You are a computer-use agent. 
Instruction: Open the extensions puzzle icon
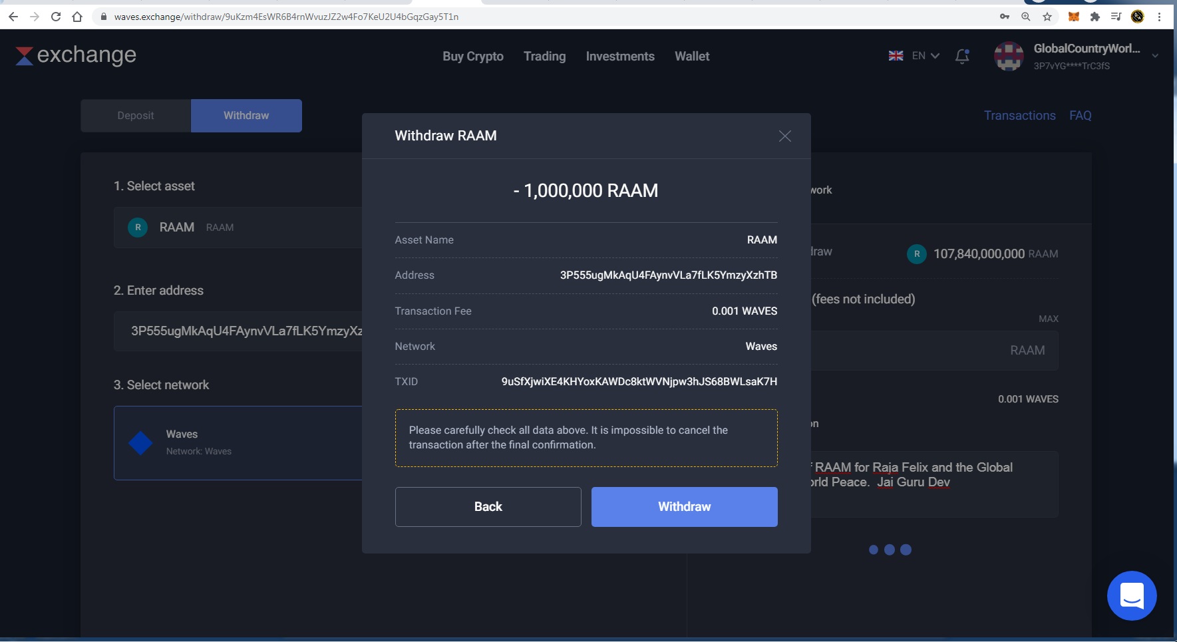[1094, 17]
